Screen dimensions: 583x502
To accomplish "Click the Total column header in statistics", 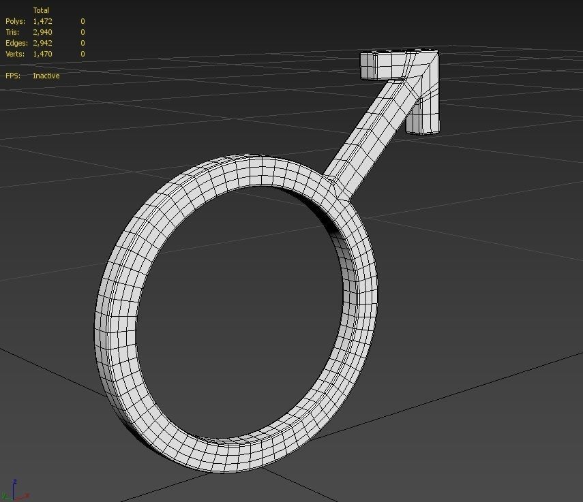I will pyautogui.click(x=41, y=10).
